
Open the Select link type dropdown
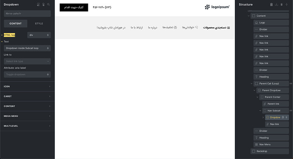(27, 61)
